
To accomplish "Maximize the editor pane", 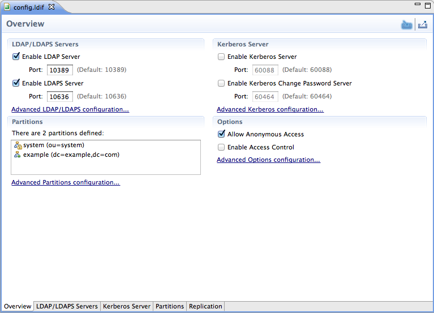I will pos(427,5).
